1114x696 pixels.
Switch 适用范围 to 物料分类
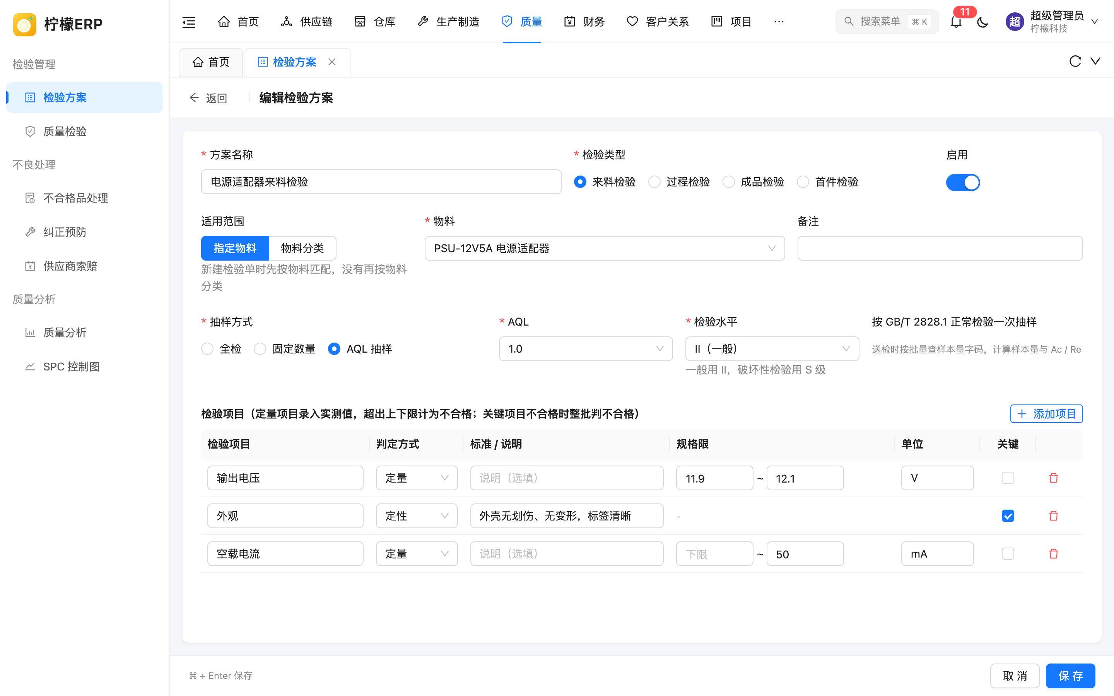tap(302, 249)
